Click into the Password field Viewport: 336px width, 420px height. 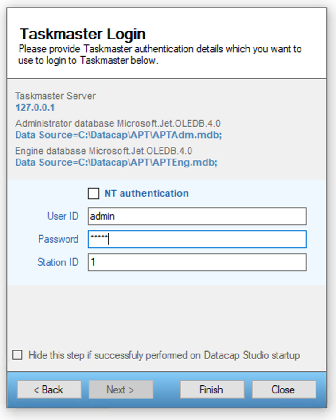197,239
